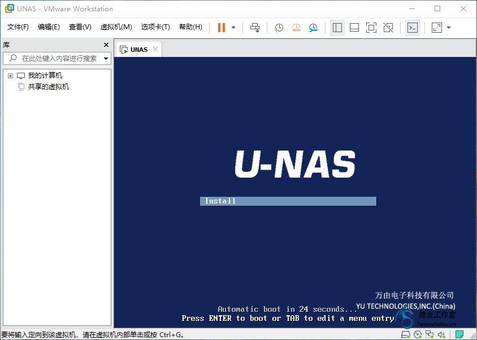Revert to the previous snapshot
The width and height of the screenshot is (477, 340).
(296, 28)
